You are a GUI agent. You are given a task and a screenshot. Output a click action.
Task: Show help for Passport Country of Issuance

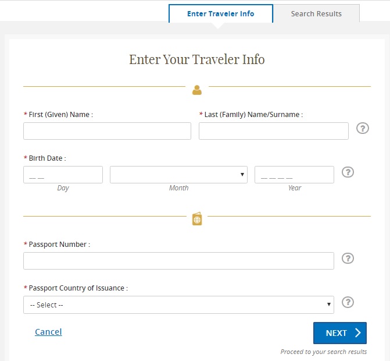[x=348, y=302]
